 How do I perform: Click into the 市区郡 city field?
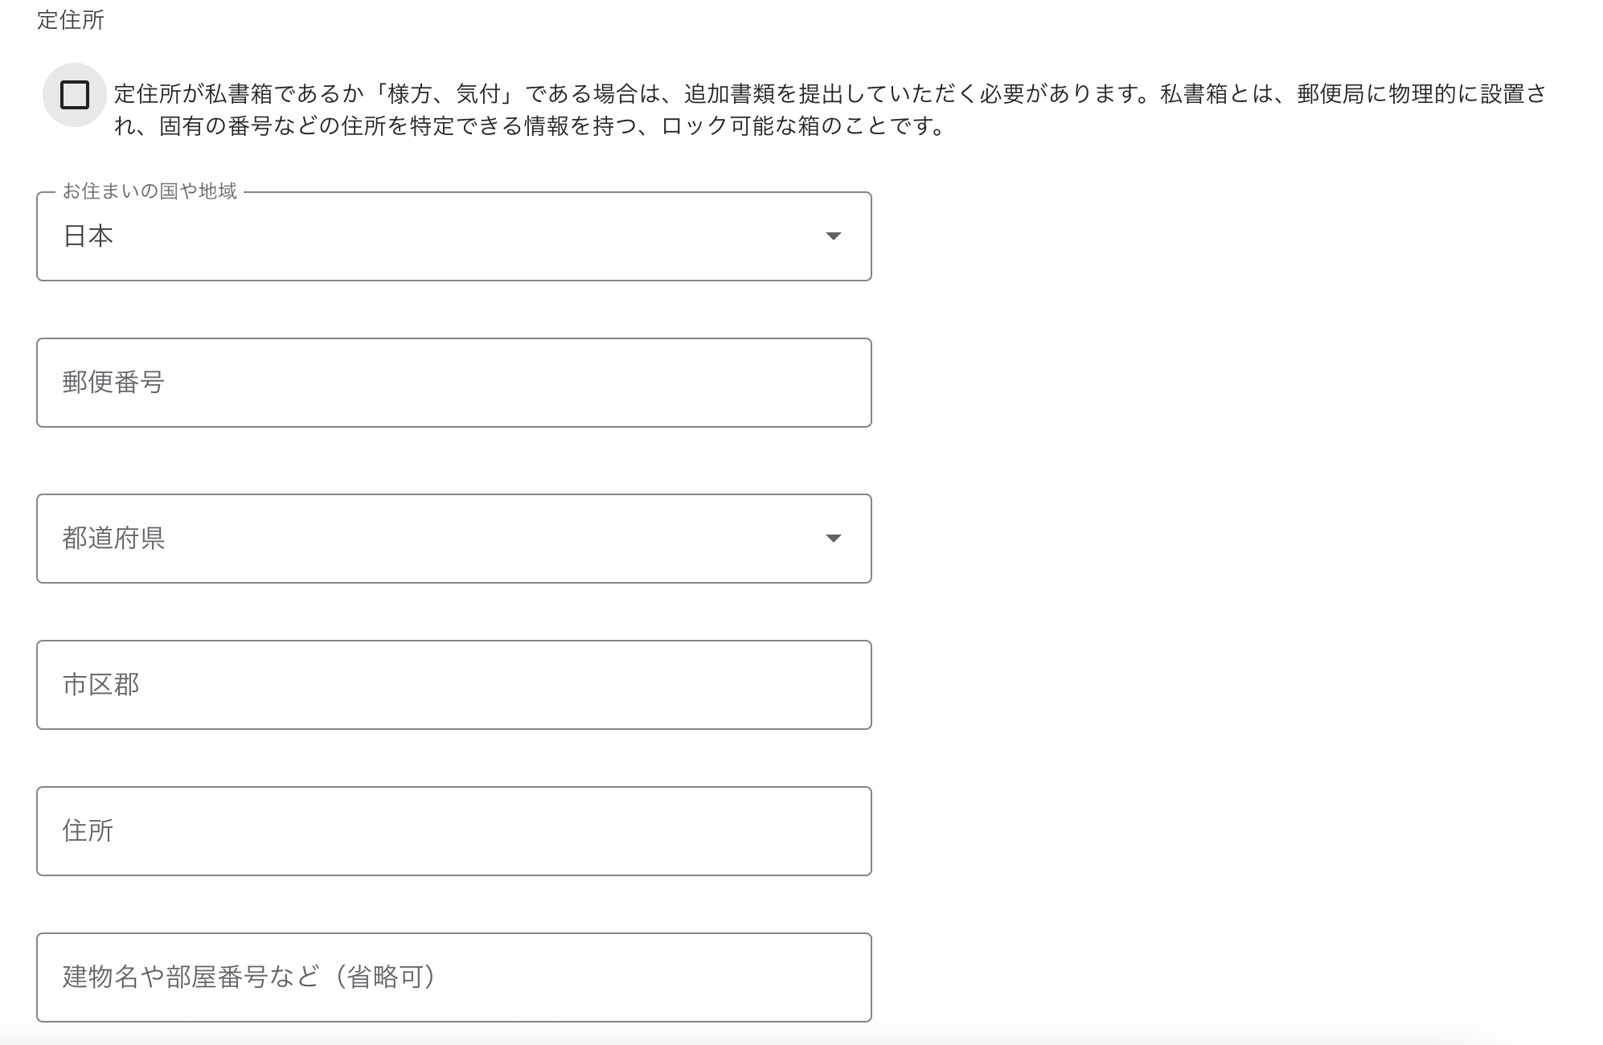coord(453,685)
